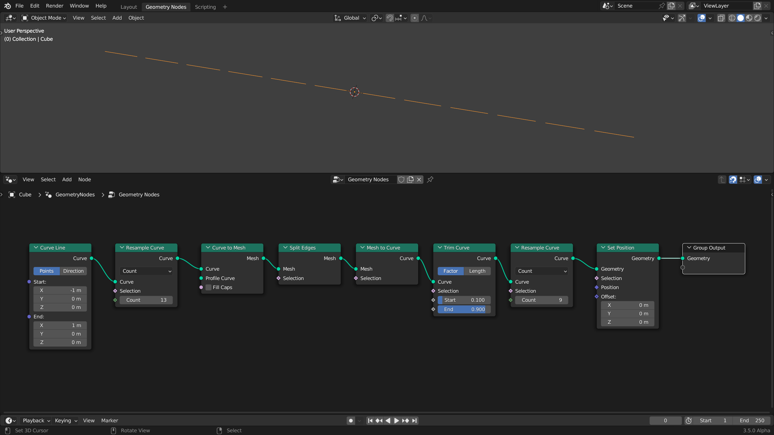Open the Render menu
The height and width of the screenshot is (435, 774).
(54, 6)
